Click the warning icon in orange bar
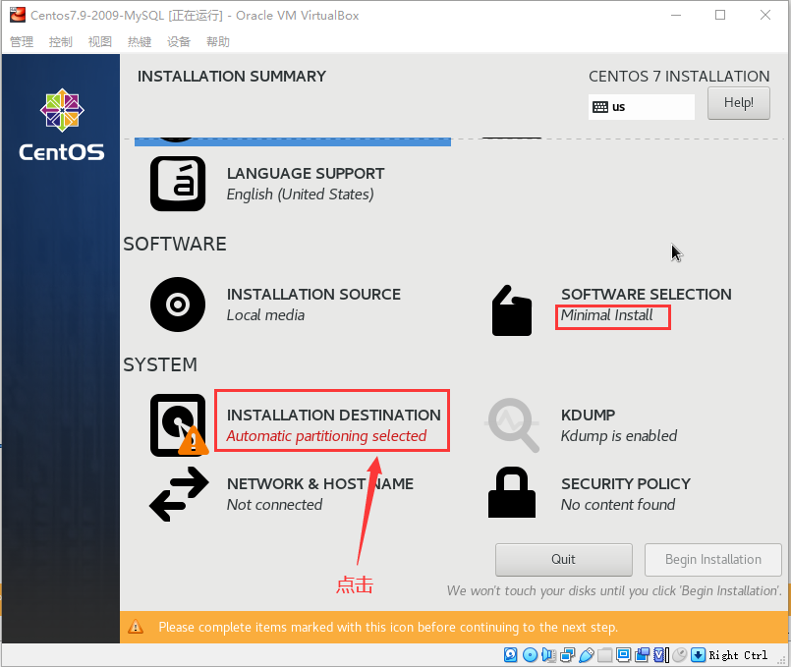This screenshot has width=791, height=667. (x=136, y=627)
